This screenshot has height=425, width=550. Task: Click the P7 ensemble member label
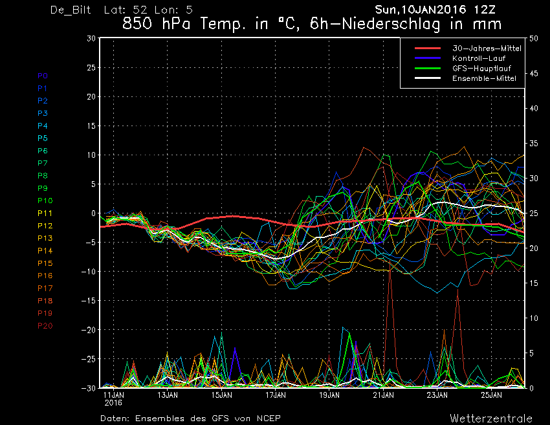point(43,163)
